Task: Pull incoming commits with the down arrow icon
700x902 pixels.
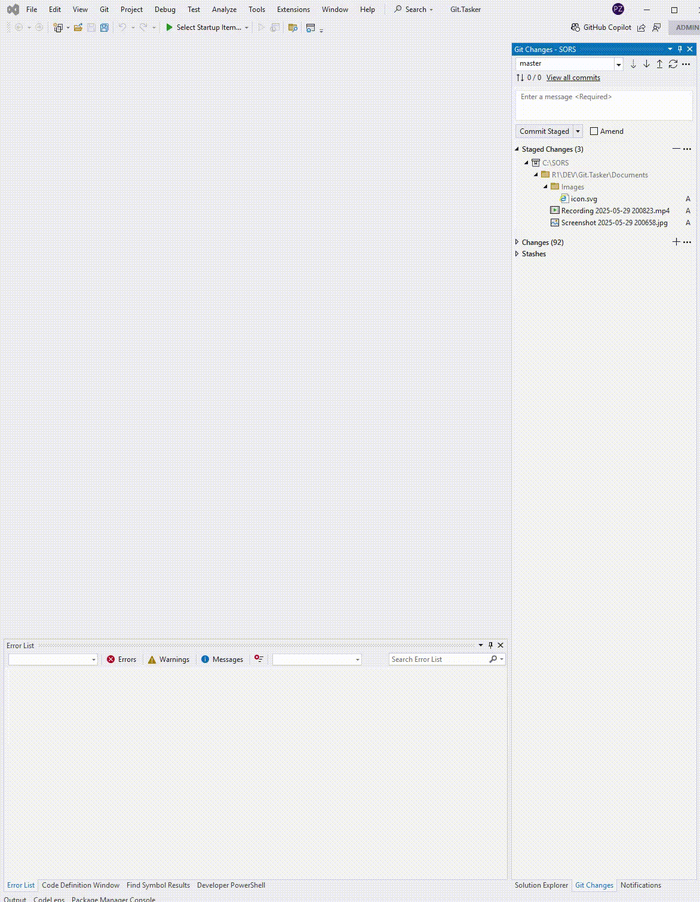Action: (x=646, y=64)
